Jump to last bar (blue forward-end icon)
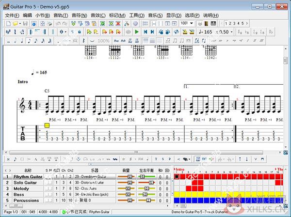 tap(152, 32)
